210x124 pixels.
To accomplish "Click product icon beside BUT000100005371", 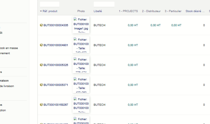I will tap(41, 85).
